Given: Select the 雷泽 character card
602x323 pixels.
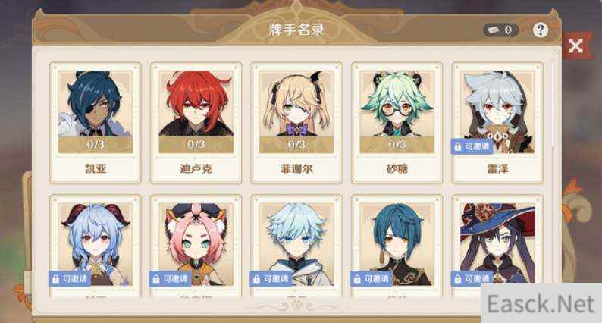Looking at the screenshot, I should [497, 123].
